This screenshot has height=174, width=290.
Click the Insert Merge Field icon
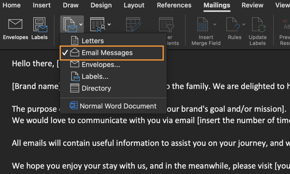click(203, 24)
